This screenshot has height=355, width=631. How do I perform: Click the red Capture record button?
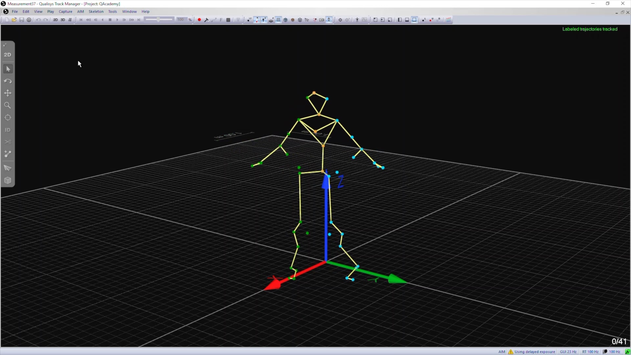[x=199, y=20]
